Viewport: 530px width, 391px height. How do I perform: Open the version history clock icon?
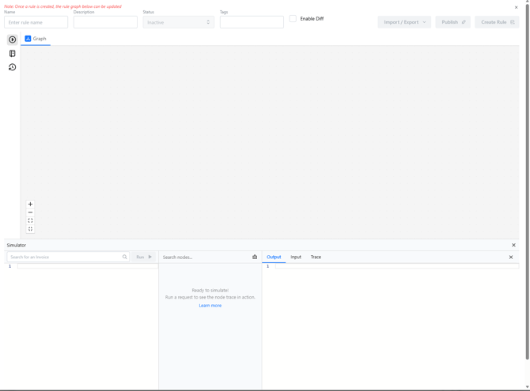(12, 67)
